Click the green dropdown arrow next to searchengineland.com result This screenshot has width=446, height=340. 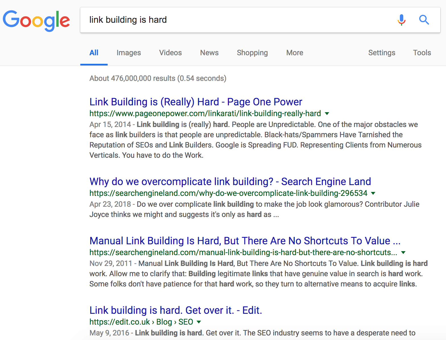click(x=373, y=193)
